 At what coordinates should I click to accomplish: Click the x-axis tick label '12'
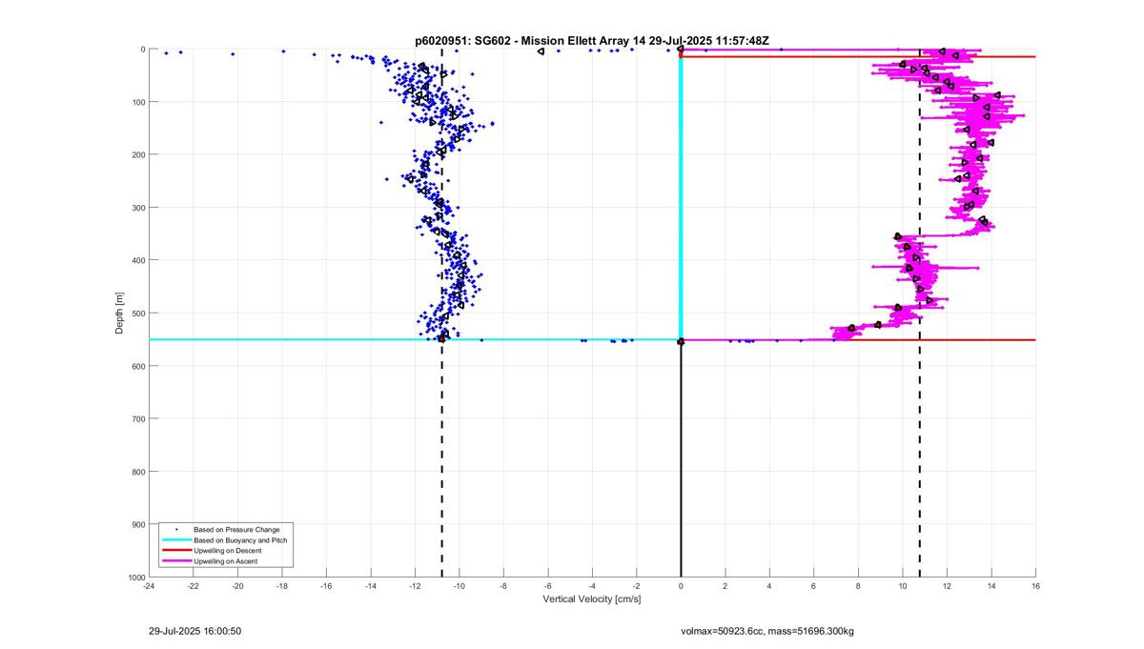pos(947,587)
